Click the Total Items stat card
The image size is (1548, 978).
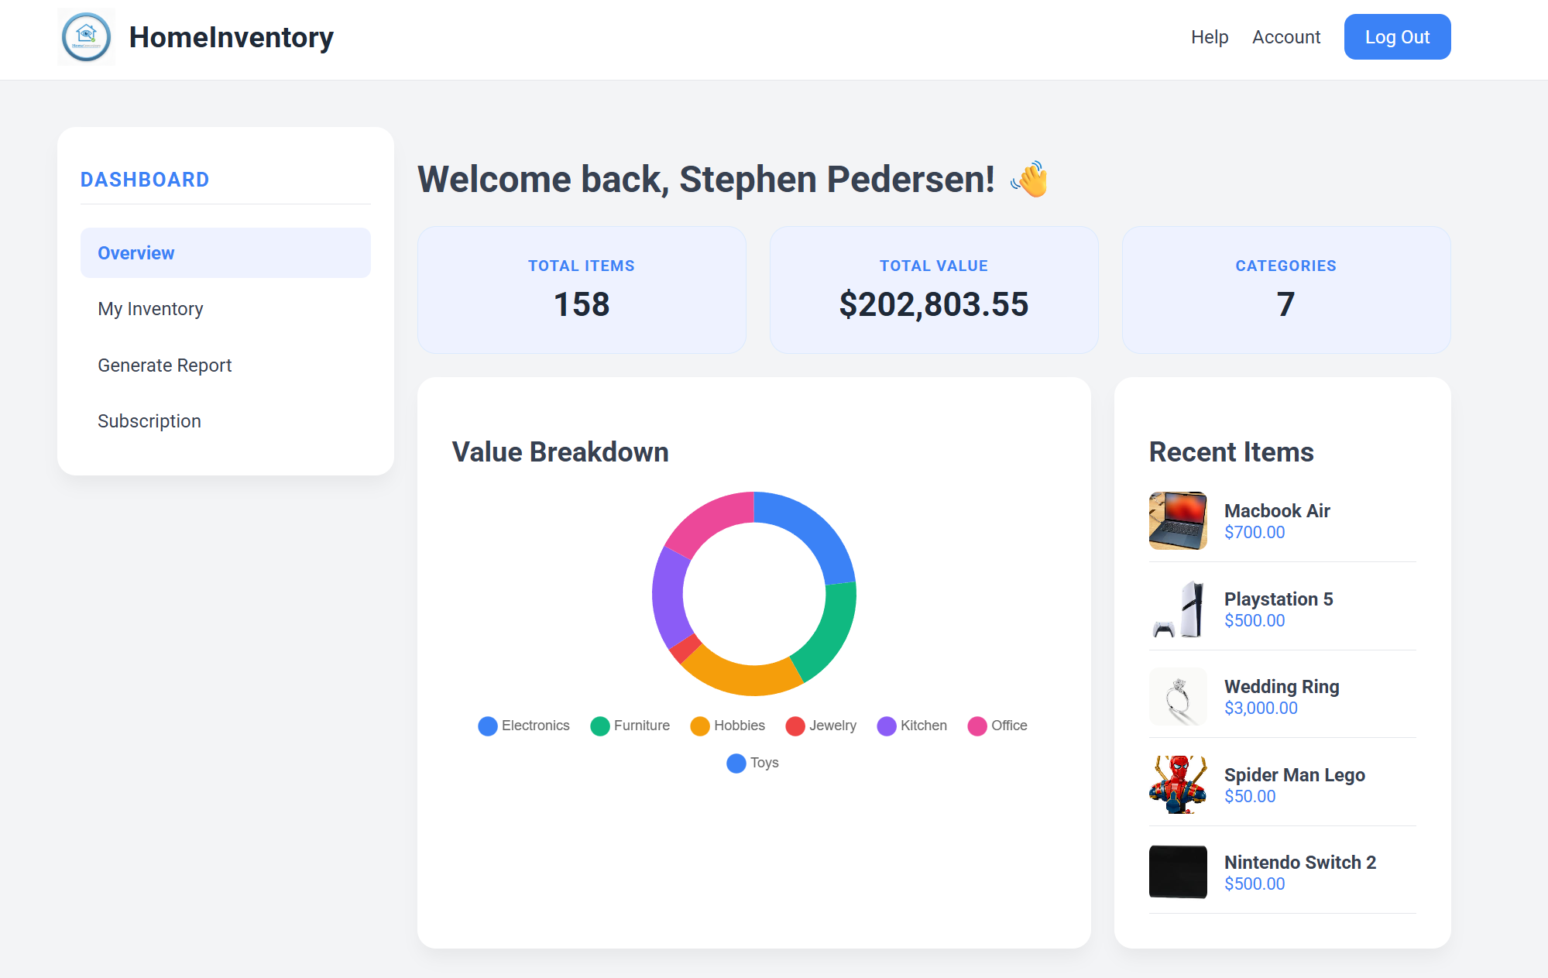[x=581, y=290]
